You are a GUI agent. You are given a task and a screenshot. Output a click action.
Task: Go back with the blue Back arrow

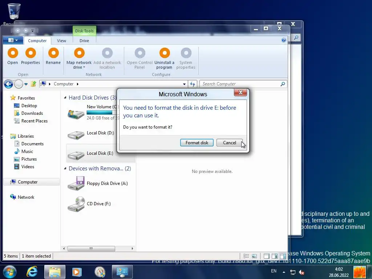8,84
